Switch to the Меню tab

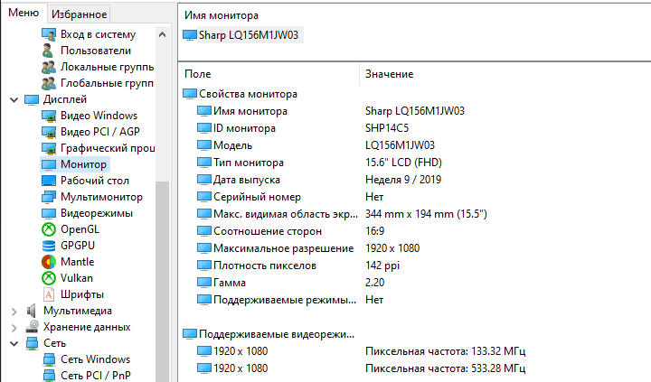pos(24,13)
